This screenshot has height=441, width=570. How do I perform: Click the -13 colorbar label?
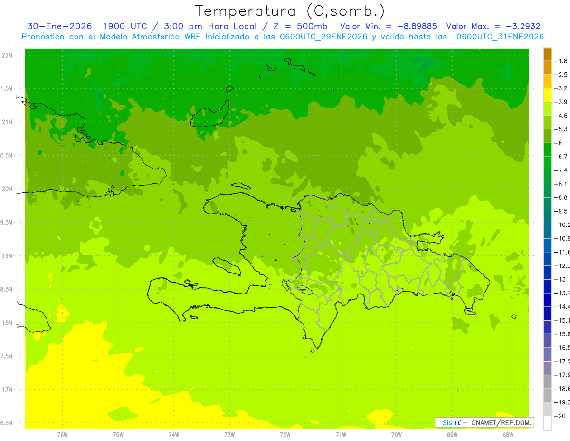click(x=560, y=279)
